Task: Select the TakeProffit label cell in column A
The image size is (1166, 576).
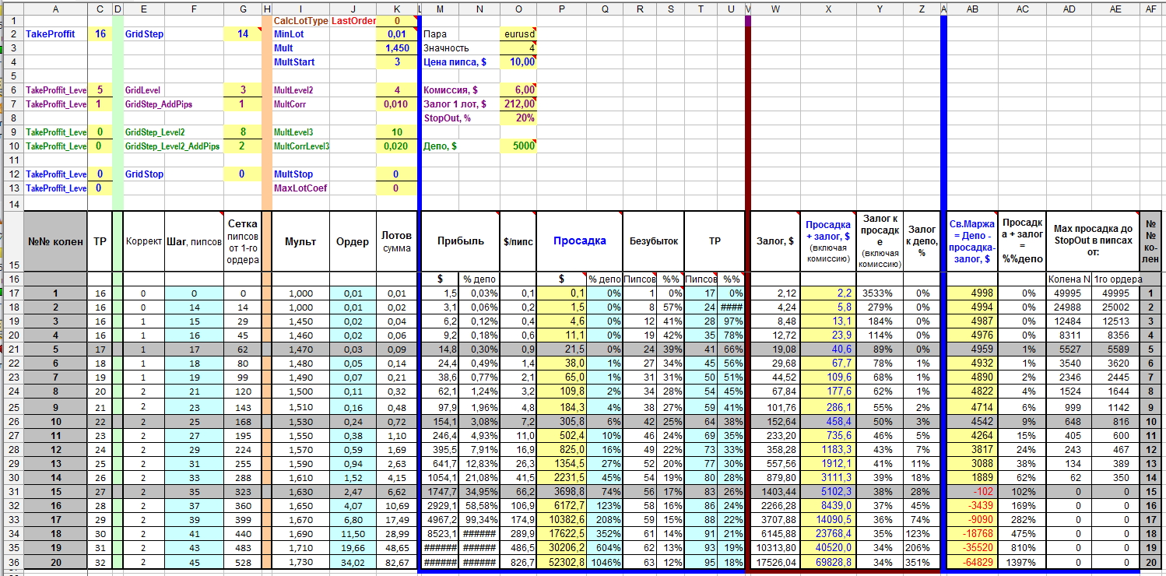Action: (x=56, y=34)
